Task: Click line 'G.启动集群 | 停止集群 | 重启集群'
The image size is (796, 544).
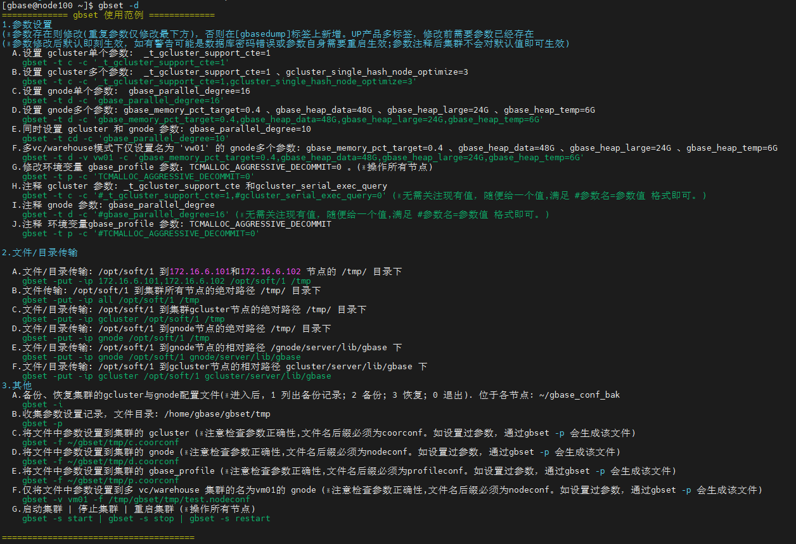Action: [x=134, y=509]
